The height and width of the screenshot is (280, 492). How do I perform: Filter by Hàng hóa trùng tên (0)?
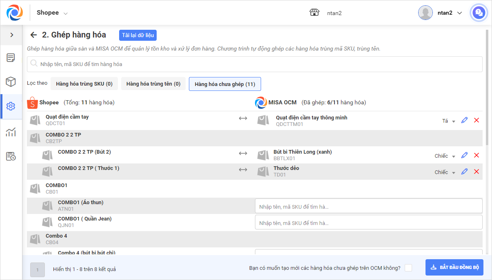tap(153, 84)
